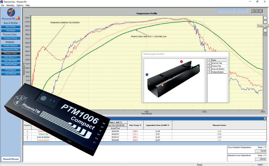Visit the PhoenixTM.com link
The image size is (269, 166).
(11, 159)
